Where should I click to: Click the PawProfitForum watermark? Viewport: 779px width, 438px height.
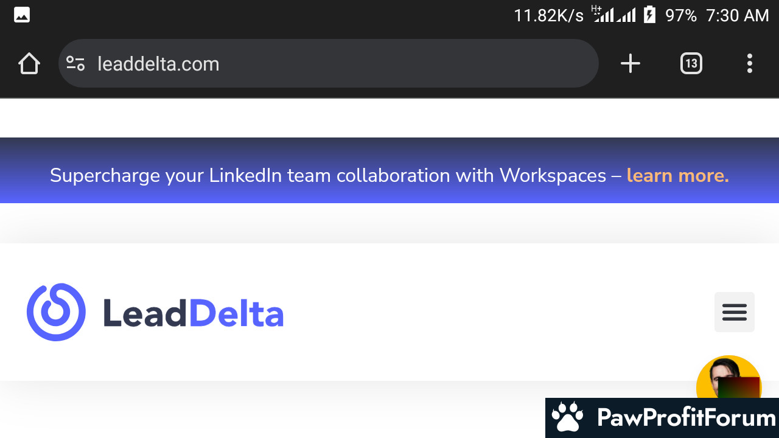coord(662,418)
